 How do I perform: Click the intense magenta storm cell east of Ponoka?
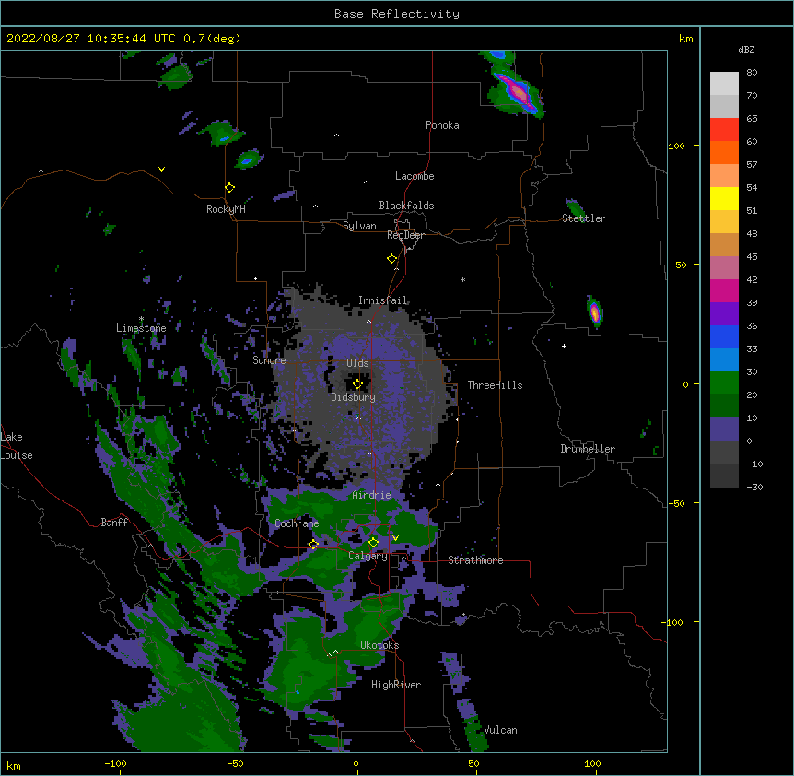click(x=518, y=93)
